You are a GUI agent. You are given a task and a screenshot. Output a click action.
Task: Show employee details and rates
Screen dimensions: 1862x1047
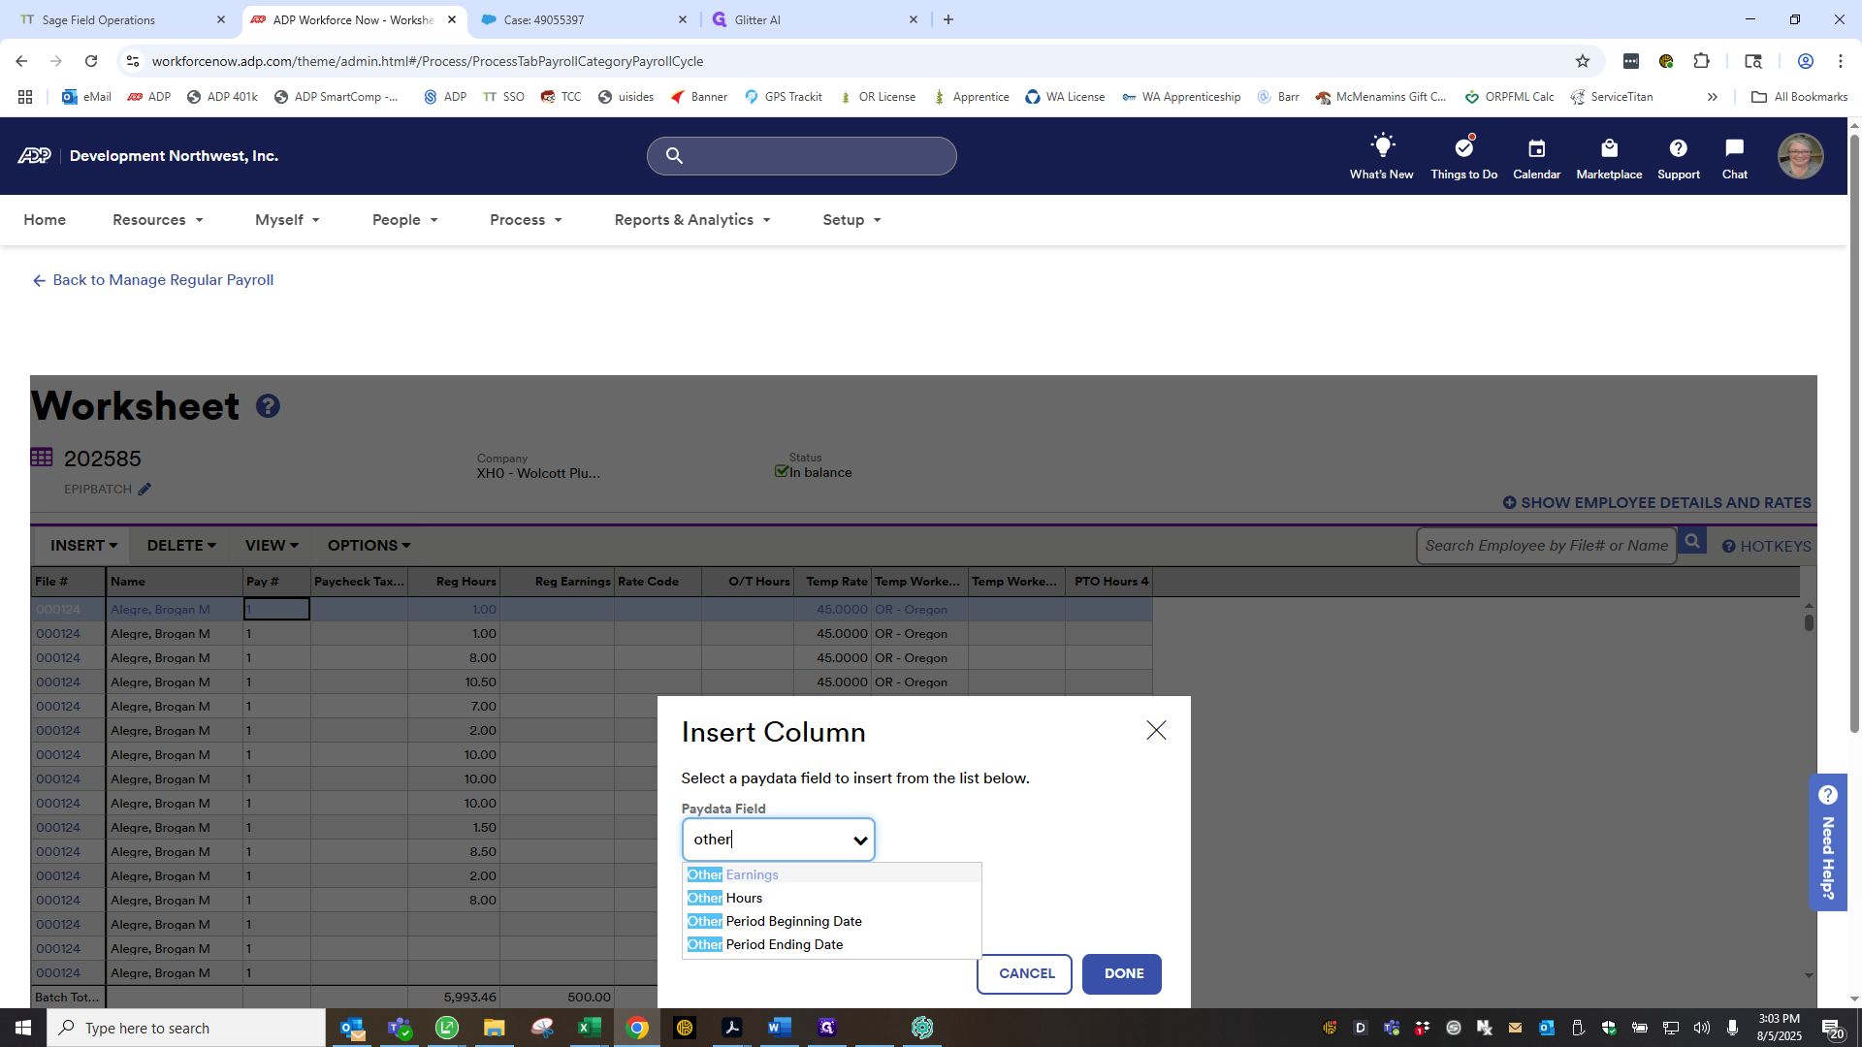tap(1657, 503)
